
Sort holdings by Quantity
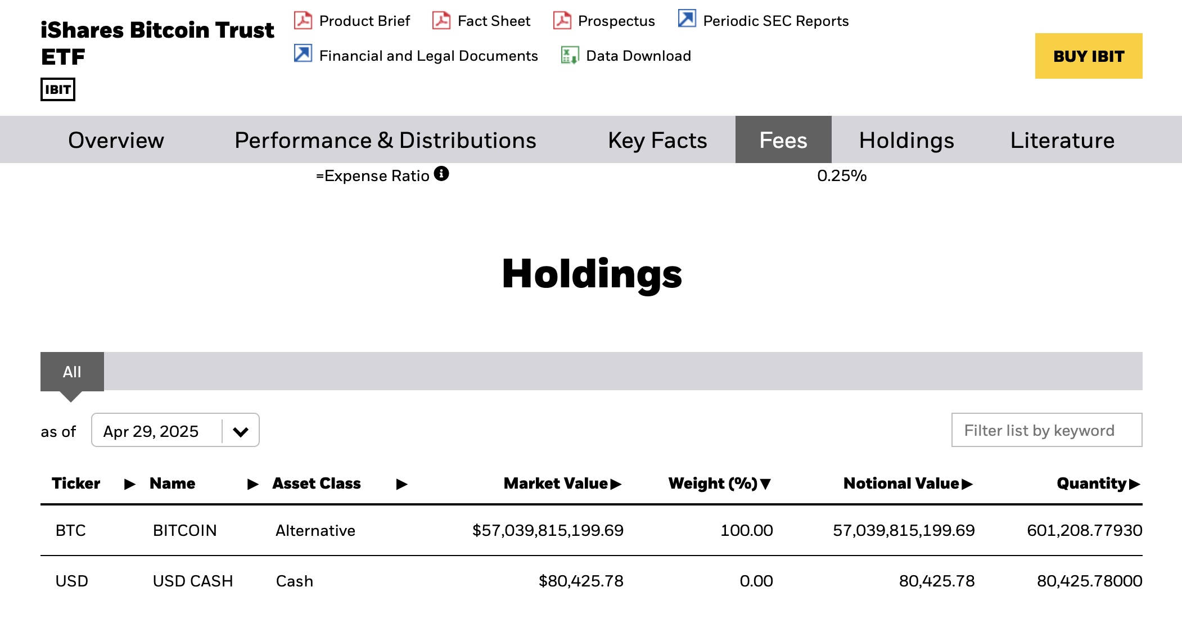tap(1098, 484)
